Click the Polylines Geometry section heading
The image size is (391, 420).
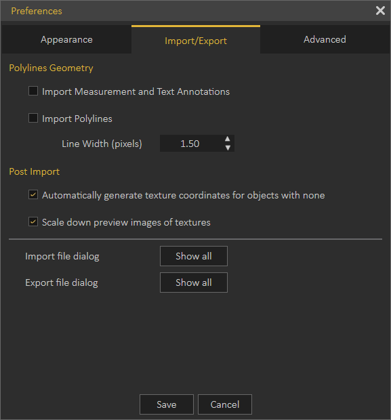point(51,68)
